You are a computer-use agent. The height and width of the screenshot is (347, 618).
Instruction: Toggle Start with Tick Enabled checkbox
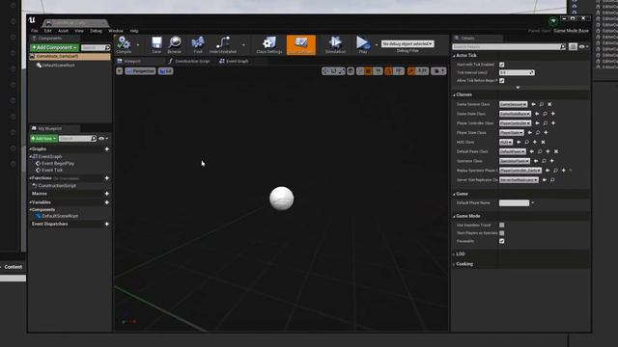coord(502,65)
